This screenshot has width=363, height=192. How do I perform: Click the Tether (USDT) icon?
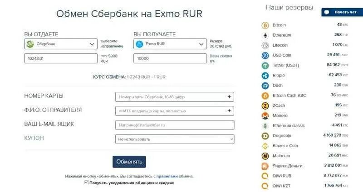[x=265, y=66]
